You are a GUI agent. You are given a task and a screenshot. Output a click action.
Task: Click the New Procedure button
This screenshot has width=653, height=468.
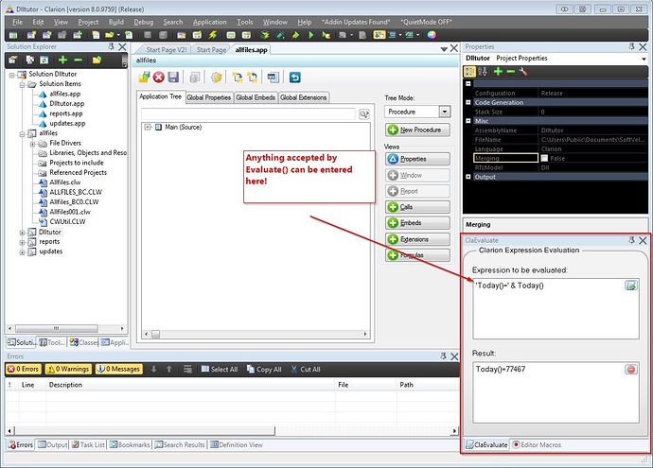(x=417, y=130)
